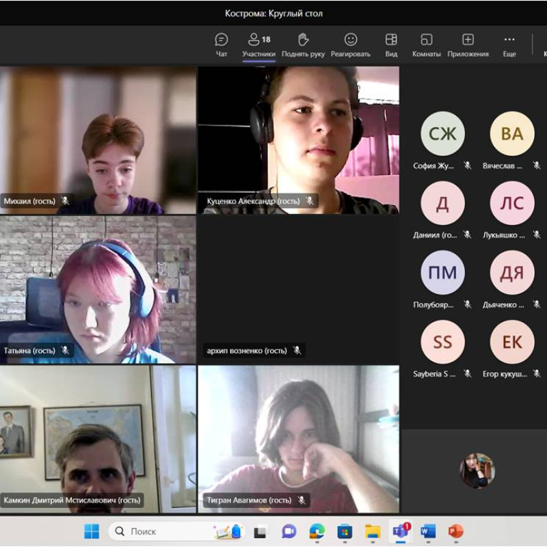Select the Куценко Александр video tile
This screenshot has height=547, width=547.
298,140
